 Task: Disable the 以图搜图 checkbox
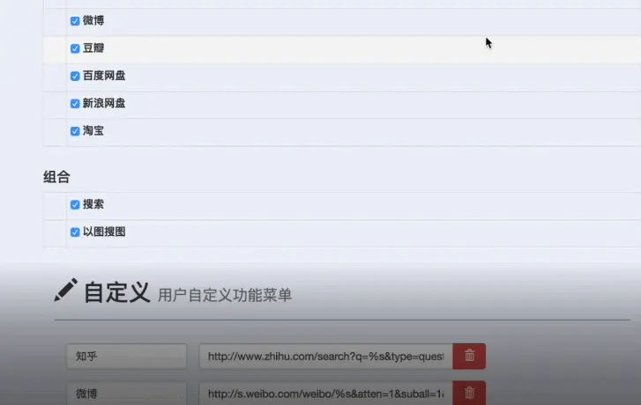[x=75, y=232]
